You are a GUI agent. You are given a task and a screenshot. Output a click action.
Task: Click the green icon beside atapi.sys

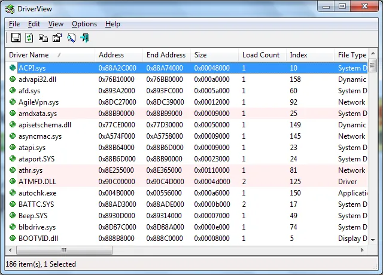point(13,147)
